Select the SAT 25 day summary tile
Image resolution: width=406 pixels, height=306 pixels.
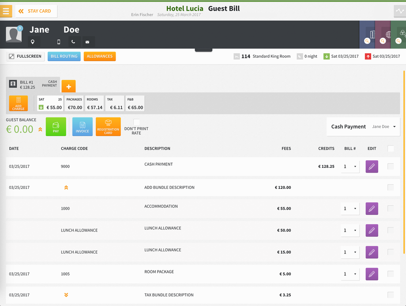[x=50, y=103]
